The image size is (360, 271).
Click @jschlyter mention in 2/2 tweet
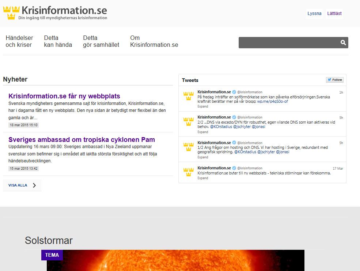pyautogui.click(x=242, y=127)
